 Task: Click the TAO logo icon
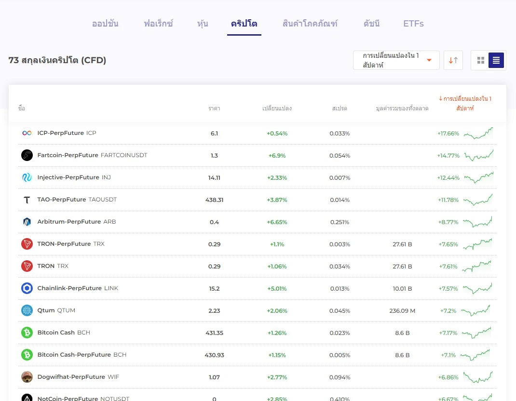(27, 200)
